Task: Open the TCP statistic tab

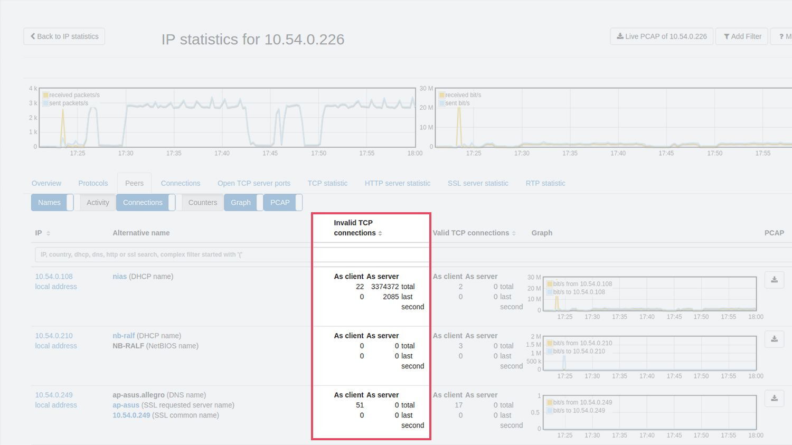Action: tap(327, 183)
